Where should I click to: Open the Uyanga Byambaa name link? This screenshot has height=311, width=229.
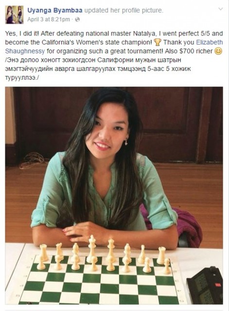(55, 10)
